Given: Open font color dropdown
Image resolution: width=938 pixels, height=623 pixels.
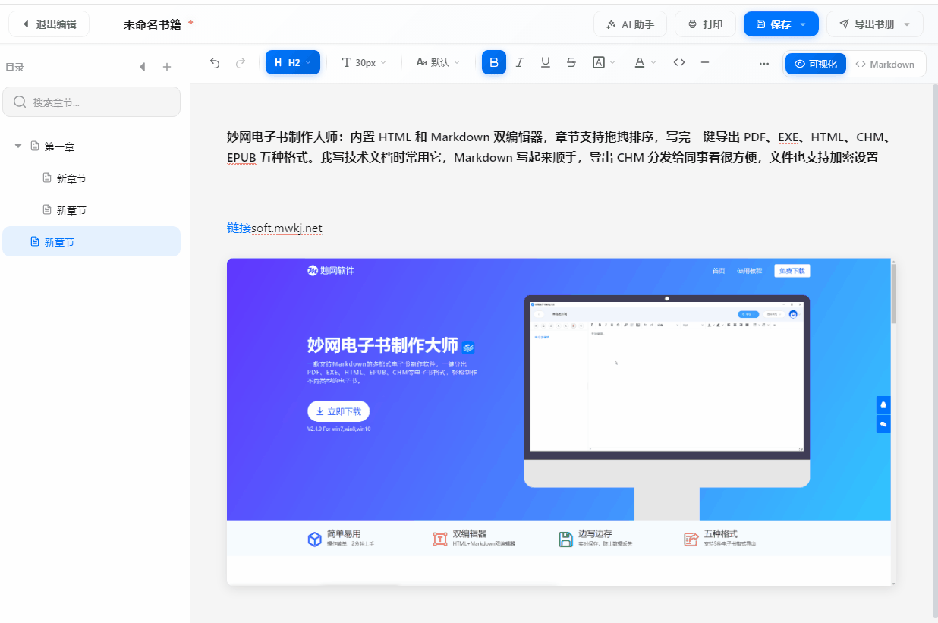Looking at the screenshot, I should point(645,62).
